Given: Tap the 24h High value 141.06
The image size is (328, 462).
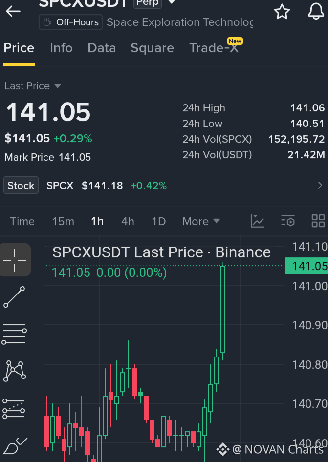Looking at the screenshot, I should coord(307,108).
